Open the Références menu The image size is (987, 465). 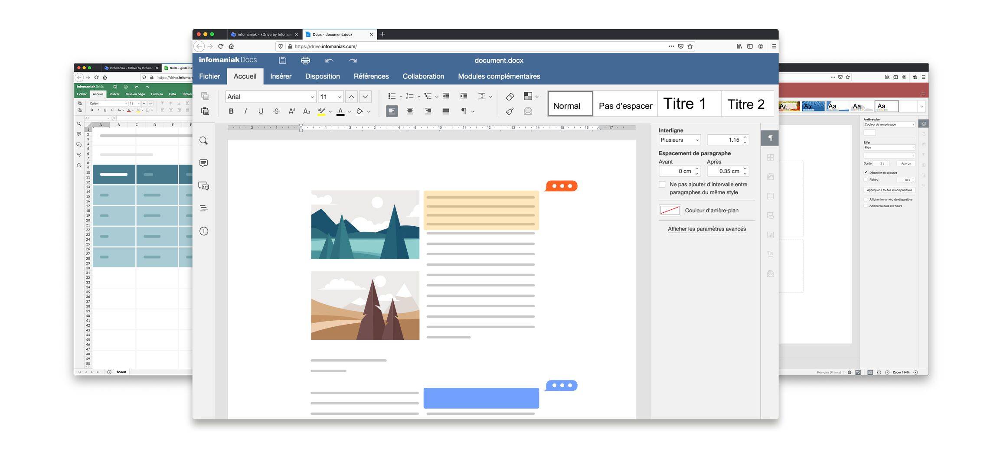[371, 76]
